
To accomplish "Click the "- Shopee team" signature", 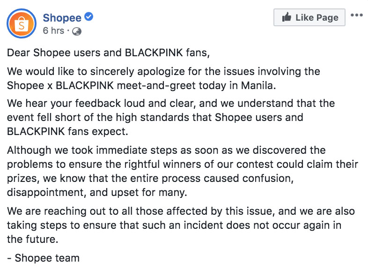I will coord(43,258).
